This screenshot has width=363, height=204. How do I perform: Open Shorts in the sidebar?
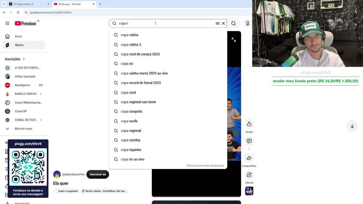click(x=24, y=45)
